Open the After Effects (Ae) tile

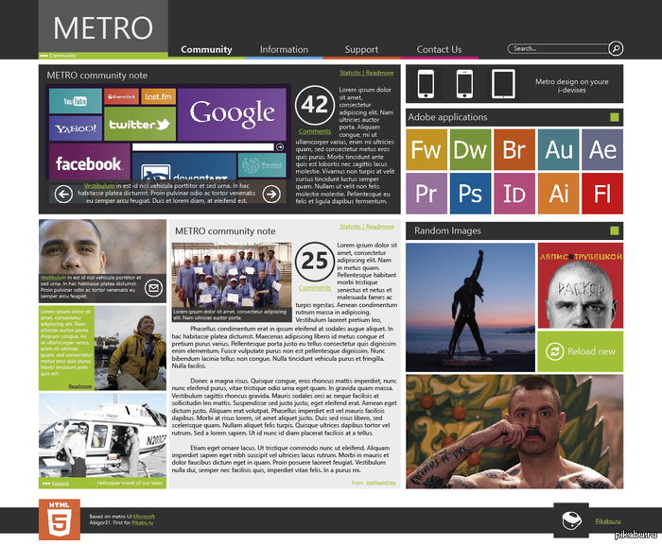pos(602,149)
